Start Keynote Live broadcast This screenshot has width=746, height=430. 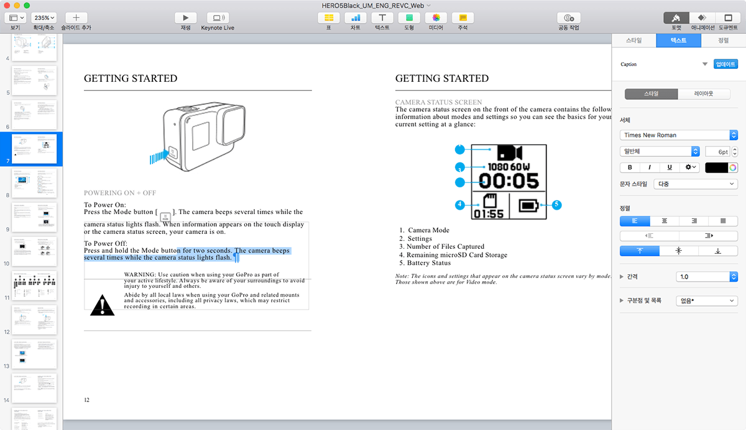[x=218, y=18]
